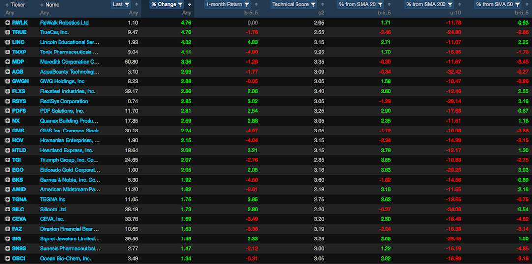This screenshot has height=264, width=532.
Task: Open Signet Jewelers Limited link
Action: (x=70, y=238)
